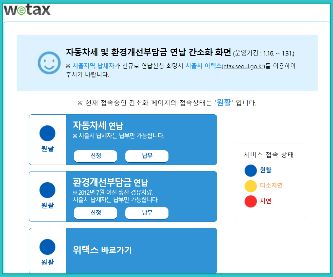
Task: Click note 2012년 7월 이전 생산 경유차량
Action: point(113,192)
